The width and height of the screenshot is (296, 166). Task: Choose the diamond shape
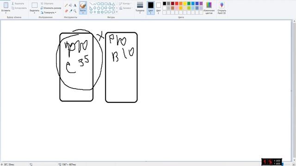95,8
